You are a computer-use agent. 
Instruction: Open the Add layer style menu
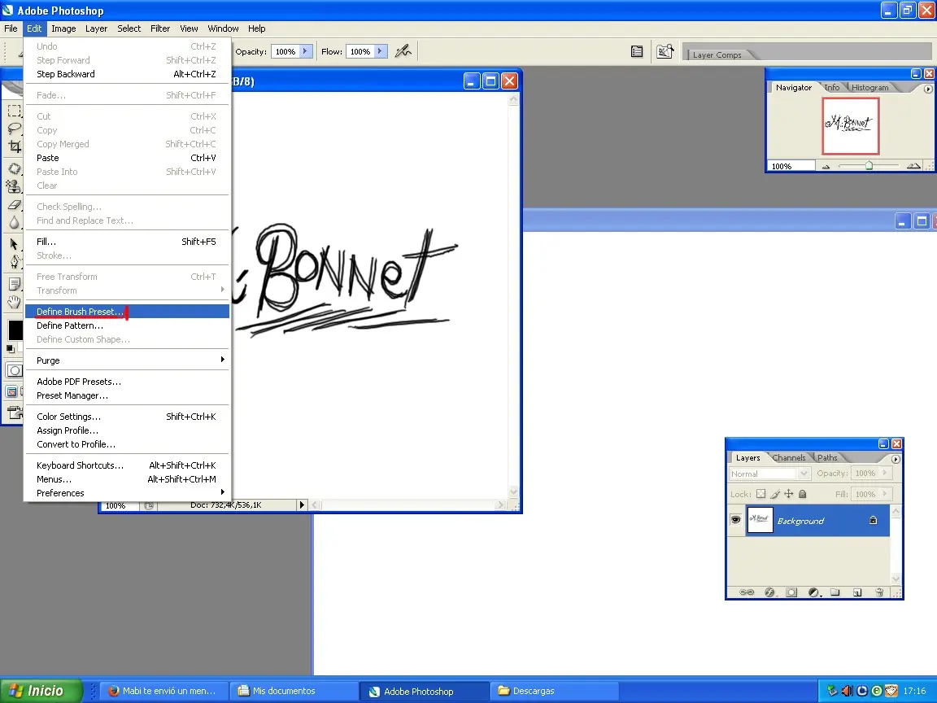tap(769, 591)
